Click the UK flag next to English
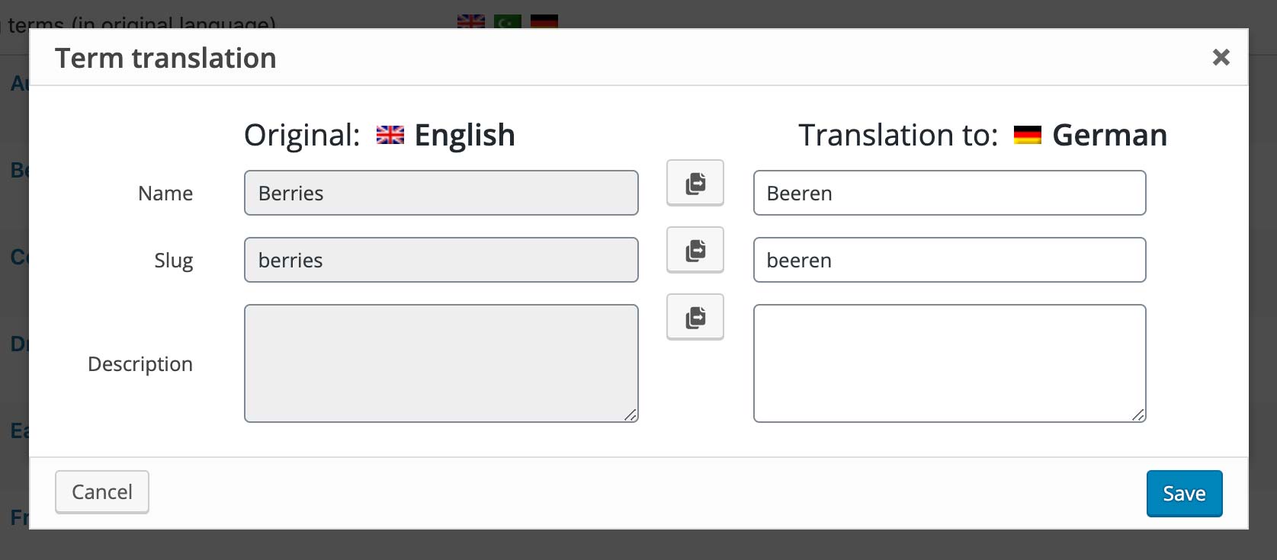The height and width of the screenshot is (560, 1277). 390,136
